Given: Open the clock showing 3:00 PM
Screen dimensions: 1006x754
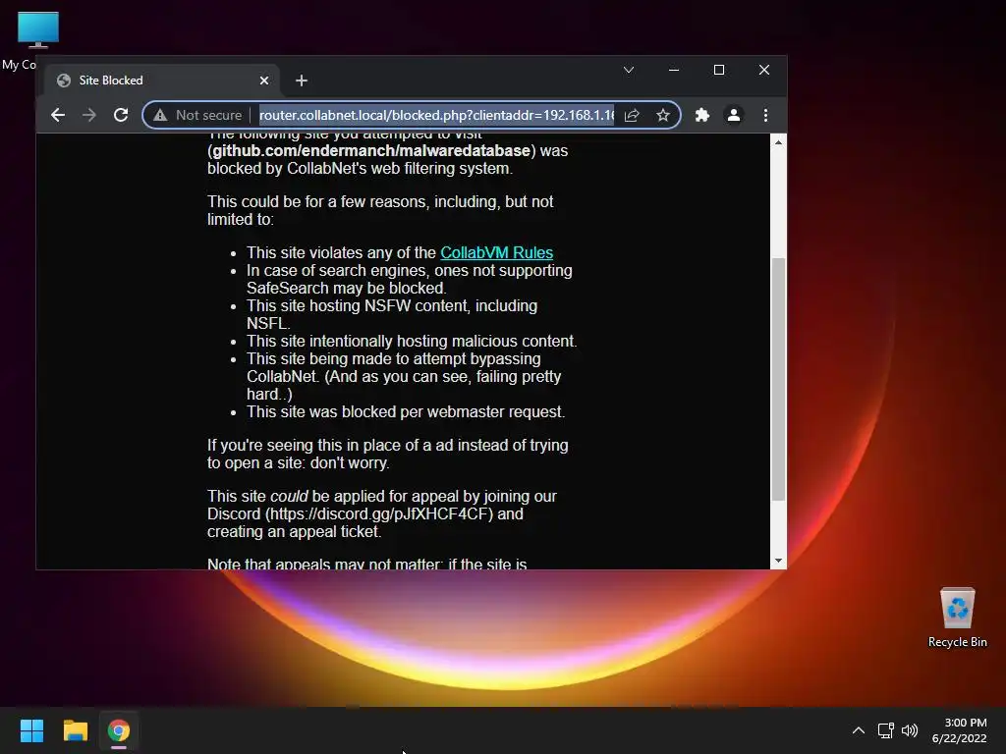Looking at the screenshot, I should click(x=959, y=730).
